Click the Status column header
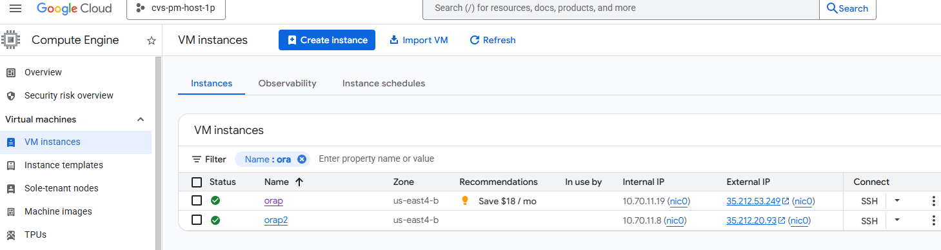 point(223,182)
